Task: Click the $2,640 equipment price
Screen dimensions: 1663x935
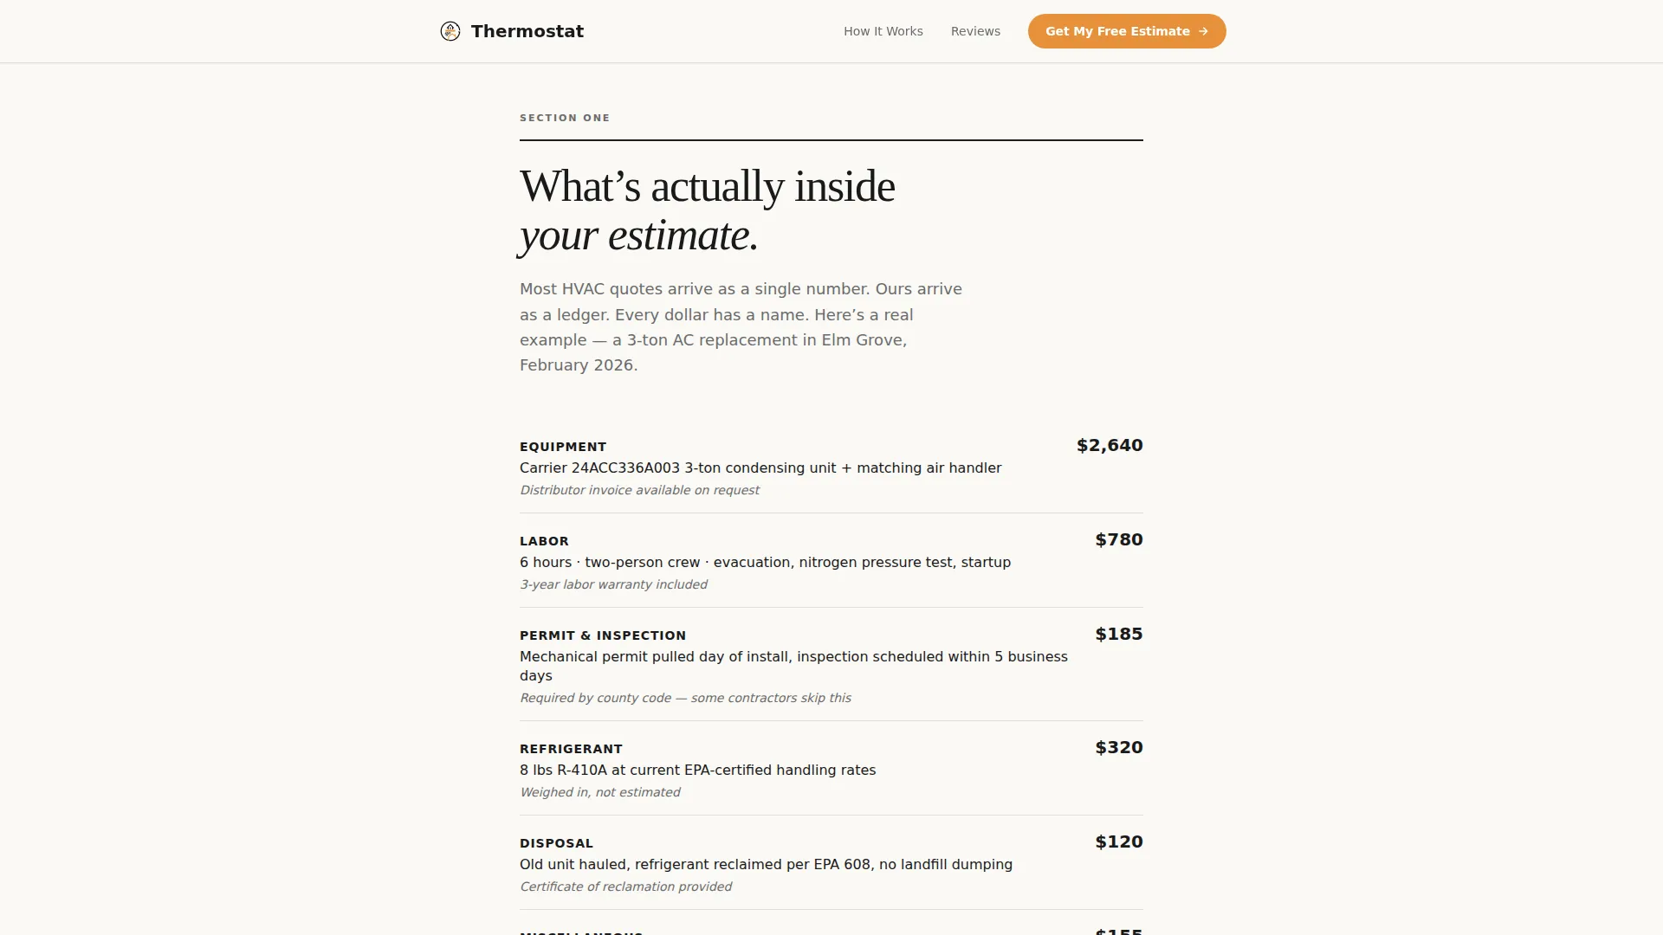Action: coord(1110,445)
